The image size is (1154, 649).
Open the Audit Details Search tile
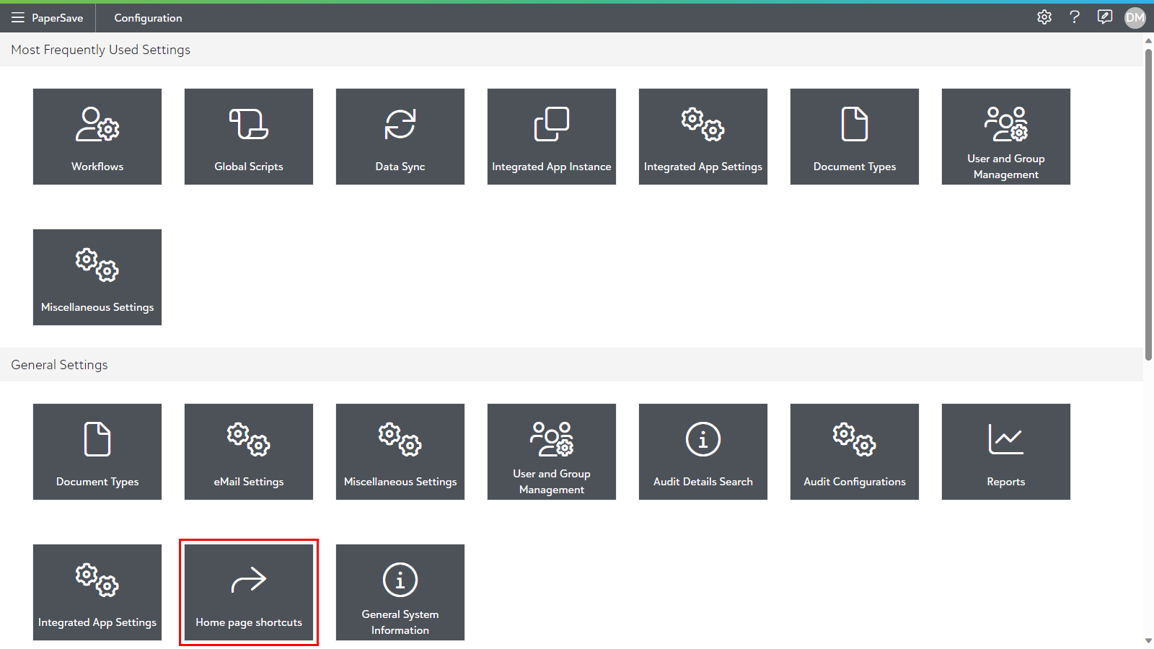click(703, 451)
